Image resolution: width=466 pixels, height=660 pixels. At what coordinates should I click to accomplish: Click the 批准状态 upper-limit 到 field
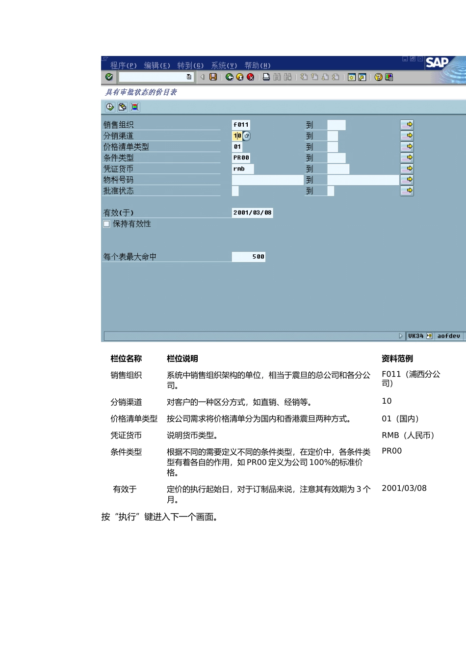331,191
